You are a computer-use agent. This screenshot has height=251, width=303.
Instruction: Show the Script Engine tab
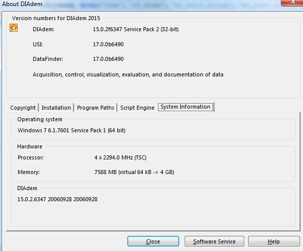pos(137,108)
